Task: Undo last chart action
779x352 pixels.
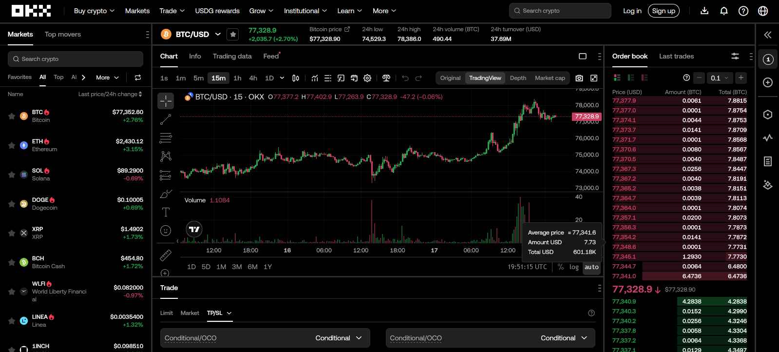Action: tap(405, 78)
